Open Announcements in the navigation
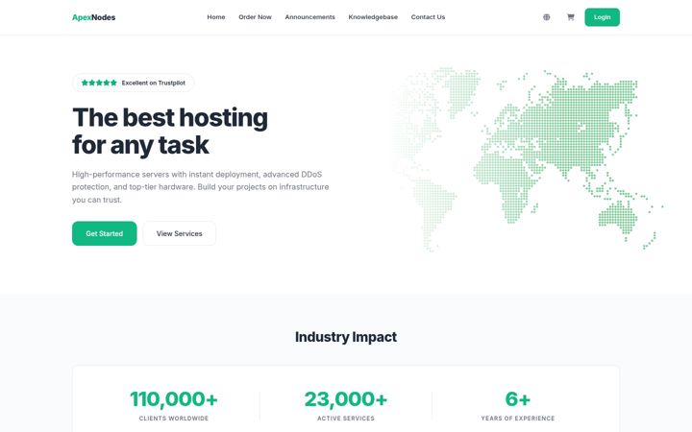Image resolution: width=692 pixels, height=432 pixels. [309, 16]
